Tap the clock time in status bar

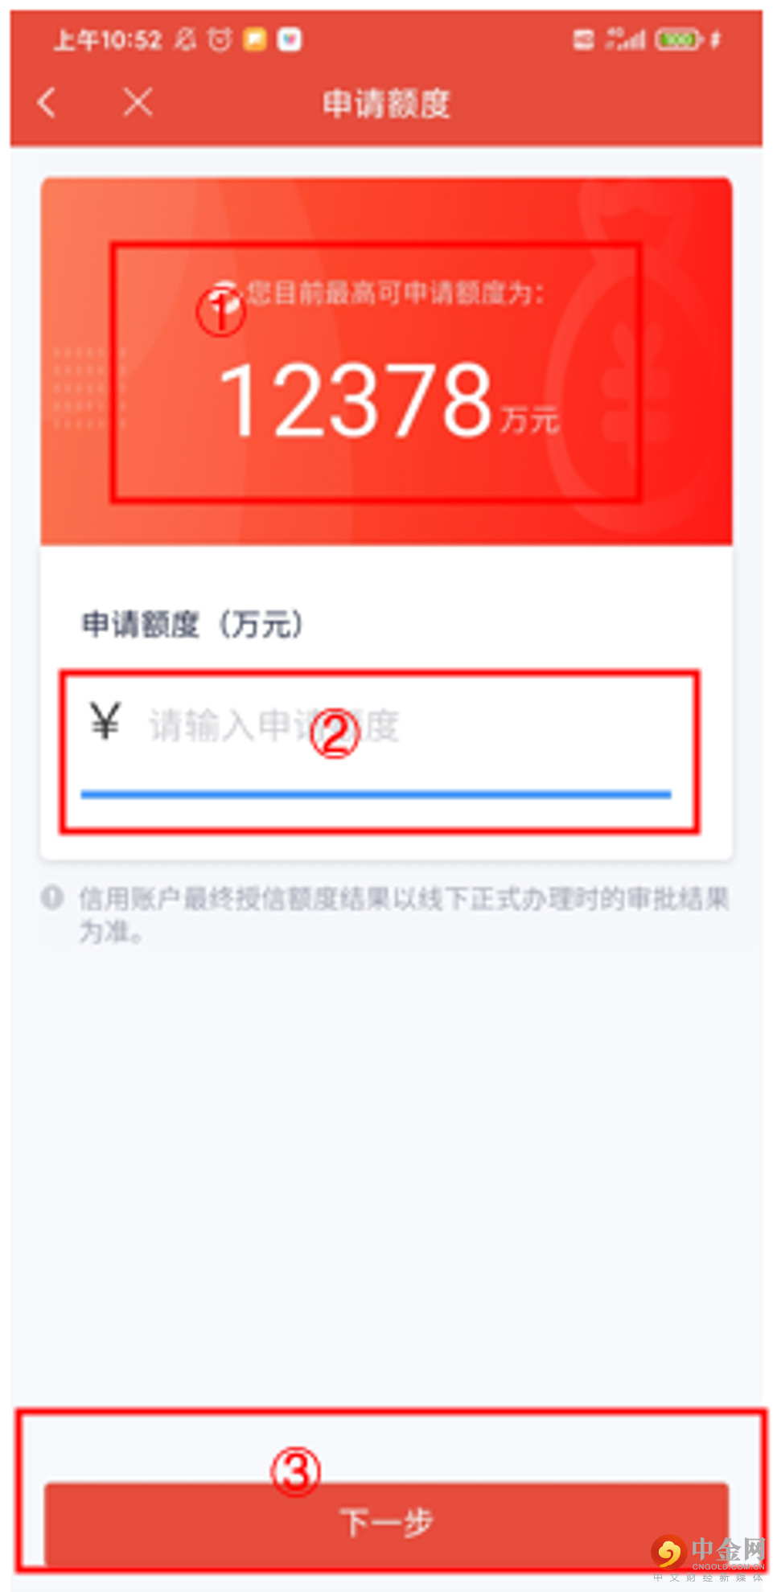pos(108,39)
